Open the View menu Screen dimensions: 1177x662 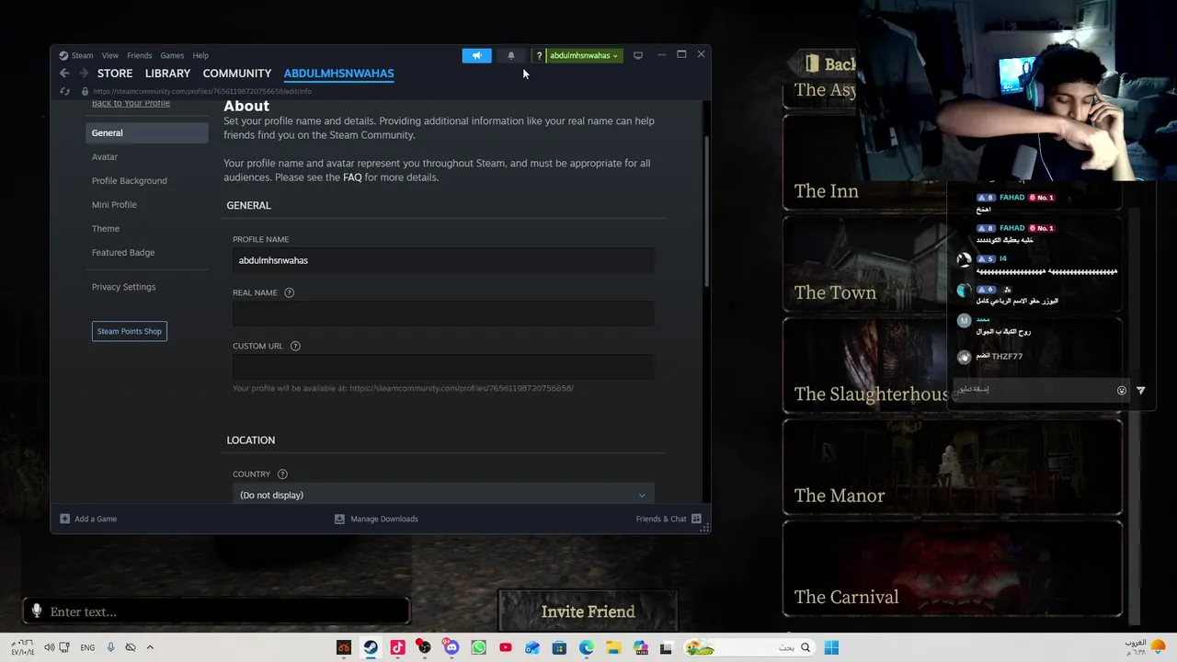[110, 55]
